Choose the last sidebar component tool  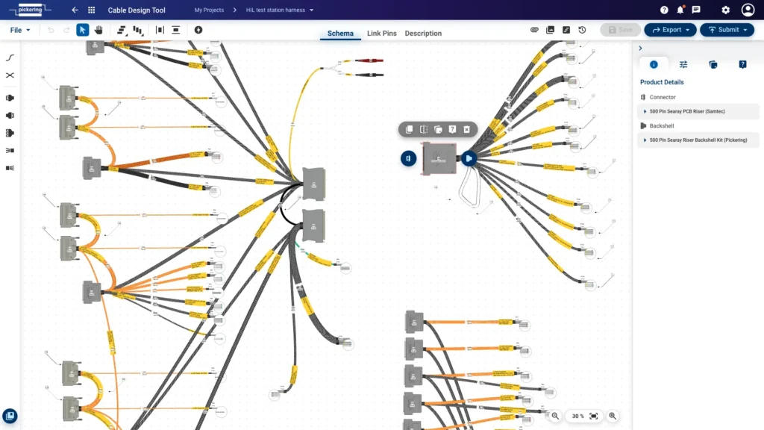(10, 168)
